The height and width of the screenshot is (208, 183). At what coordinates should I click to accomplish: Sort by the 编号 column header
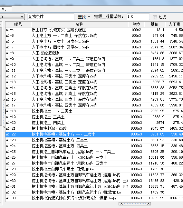(x=18, y=24)
